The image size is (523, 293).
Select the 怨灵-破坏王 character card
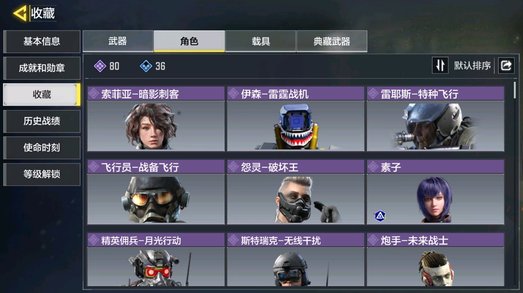[295, 192]
